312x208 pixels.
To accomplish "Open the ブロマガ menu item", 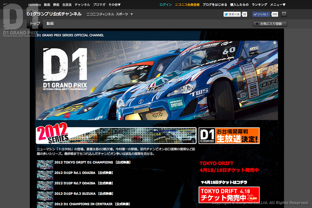I will [x=99, y=5].
